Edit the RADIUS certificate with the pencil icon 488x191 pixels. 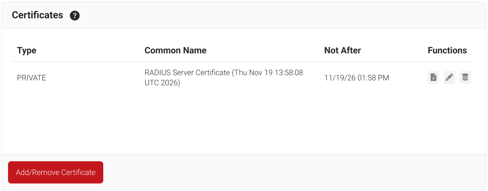(x=449, y=78)
